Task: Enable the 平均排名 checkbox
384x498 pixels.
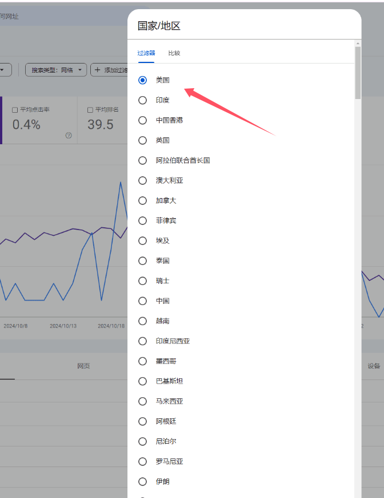Action: [x=90, y=109]
